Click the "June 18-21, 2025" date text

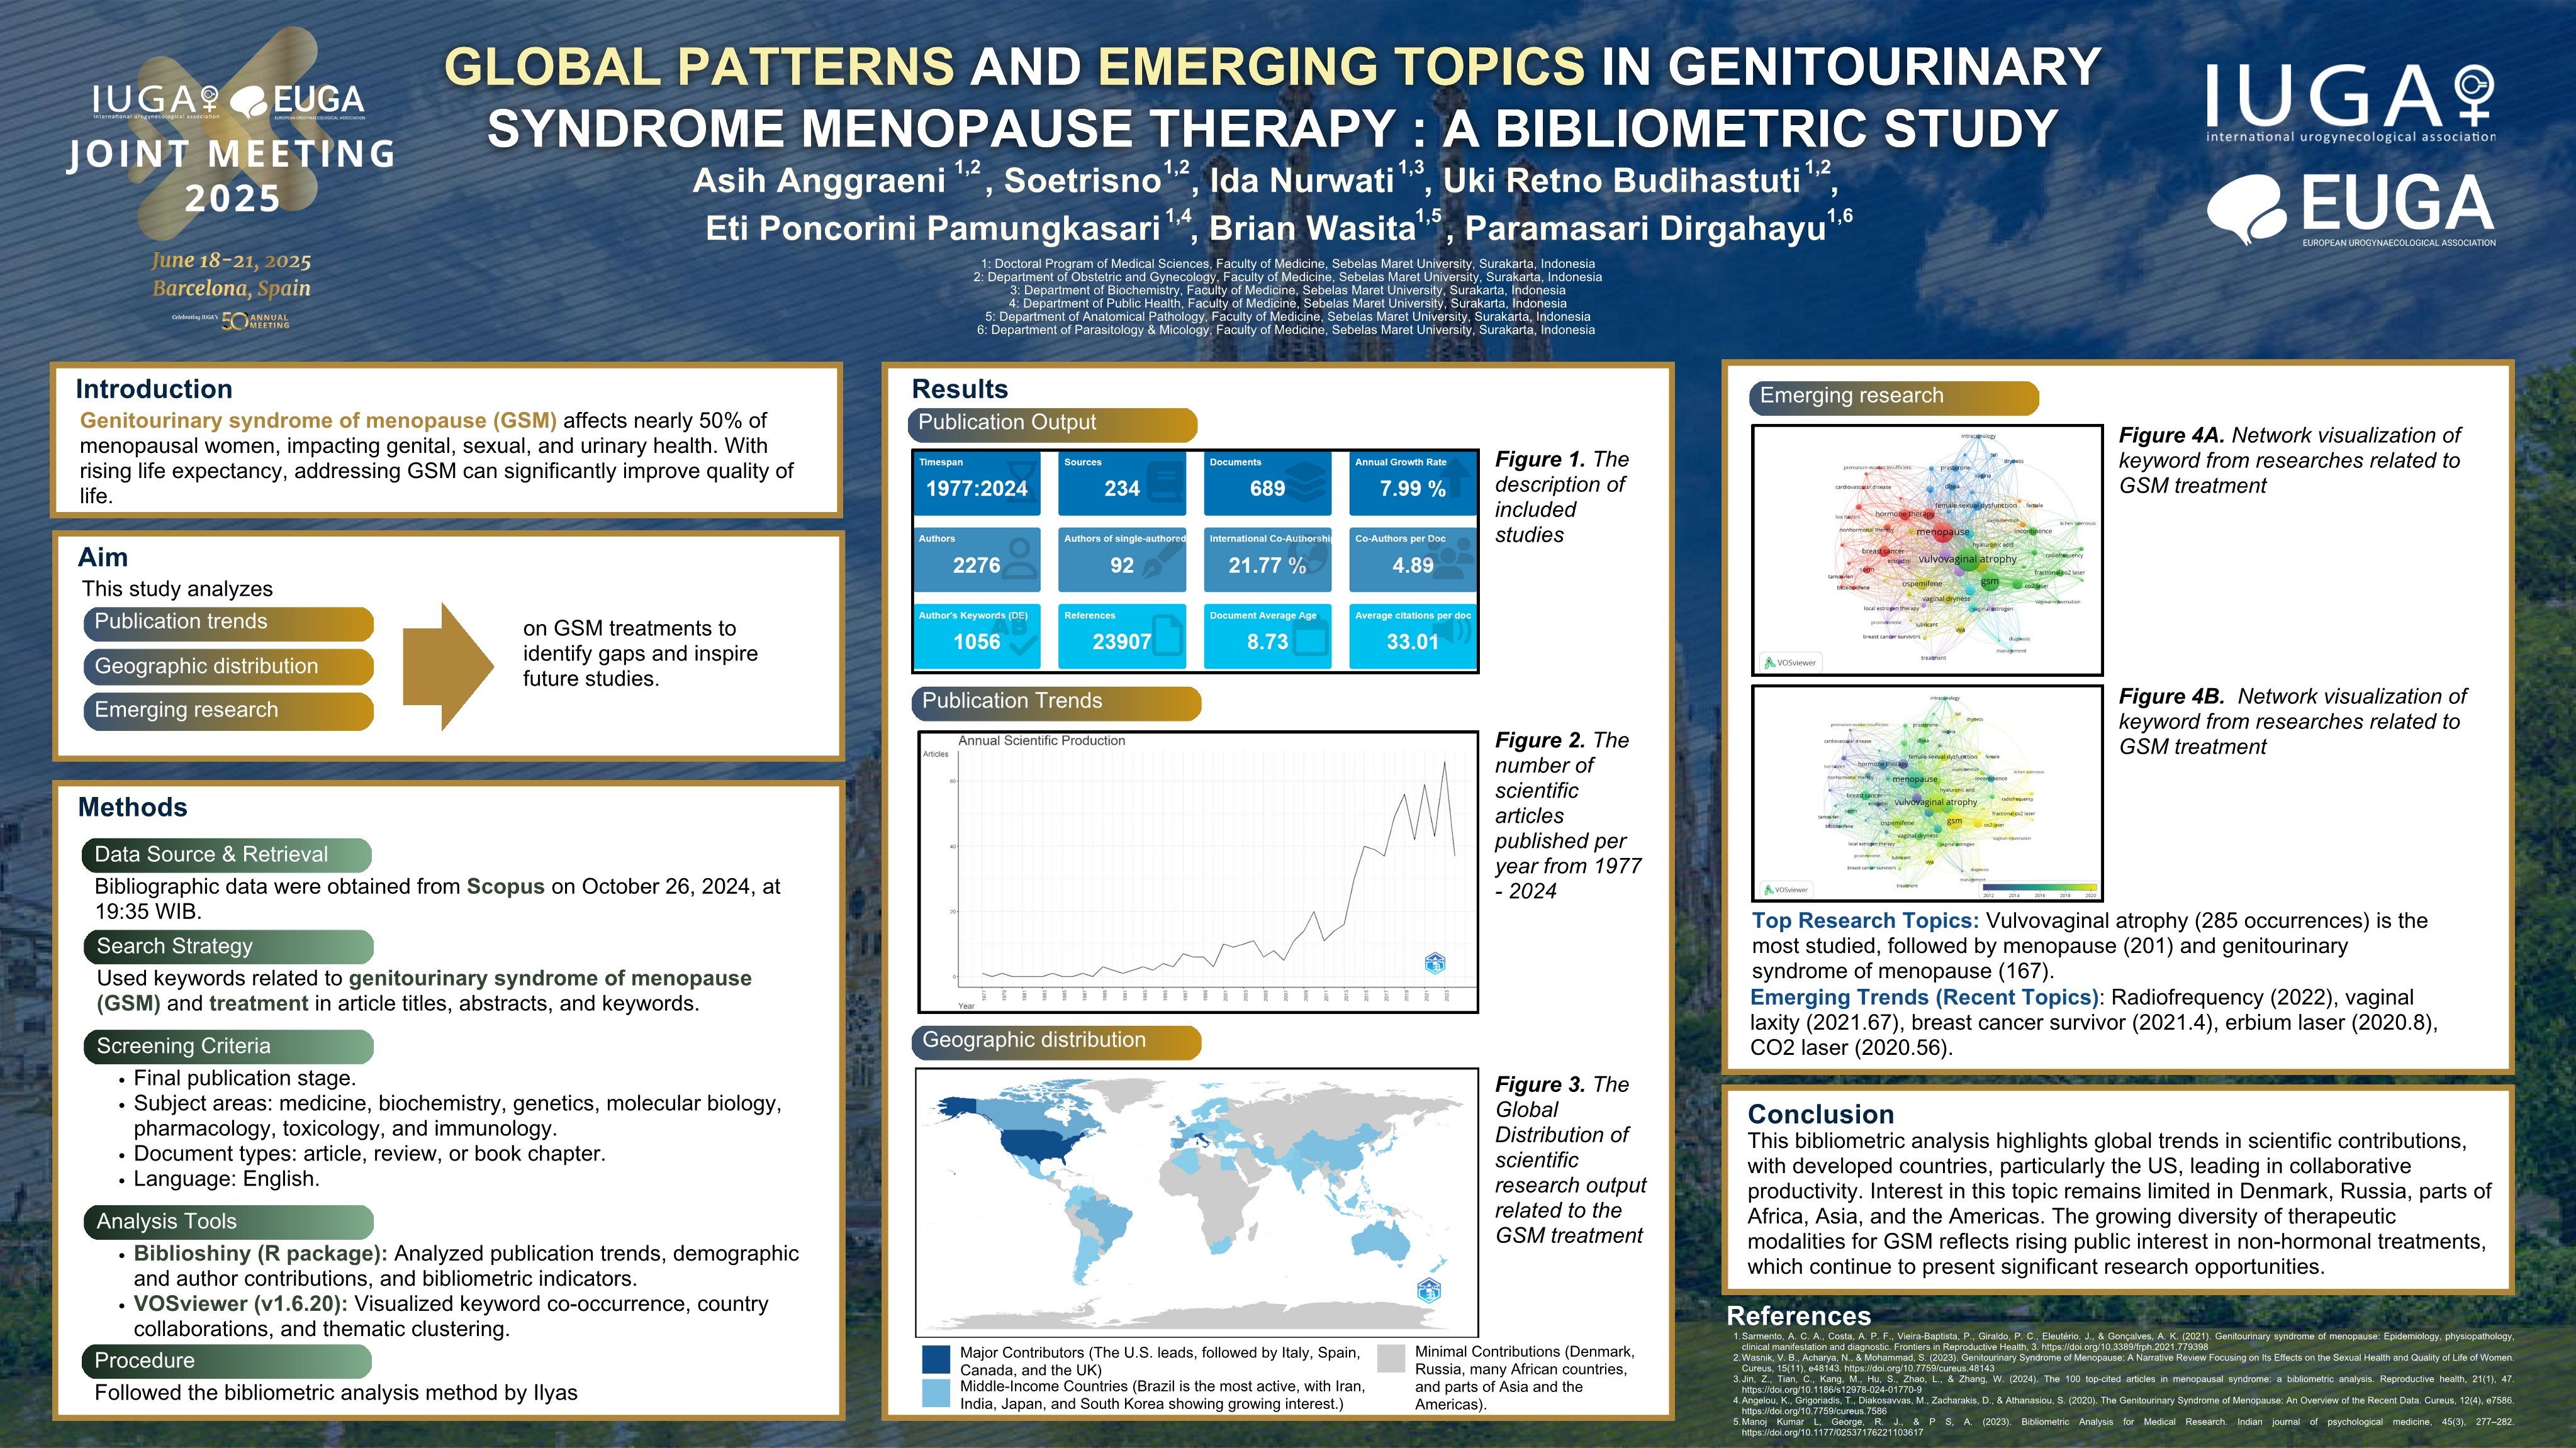point(231,261)
